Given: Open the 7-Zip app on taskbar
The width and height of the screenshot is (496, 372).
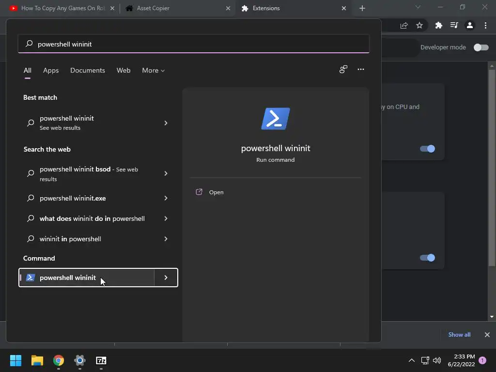Looking at the screenshot, I should pos(101,360).
